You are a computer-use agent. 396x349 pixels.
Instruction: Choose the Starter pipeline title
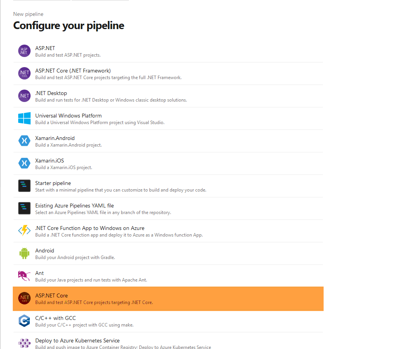(x=53, y=183)
